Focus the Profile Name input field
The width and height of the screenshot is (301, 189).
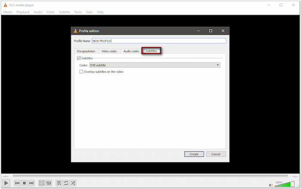(x=159, y=41)
